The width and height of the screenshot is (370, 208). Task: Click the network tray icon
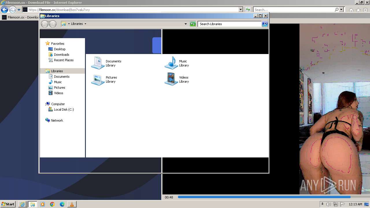[x=336, y=204]
